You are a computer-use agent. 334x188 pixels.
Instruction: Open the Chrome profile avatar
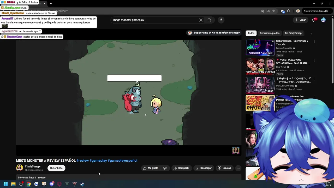click(298, 11)
